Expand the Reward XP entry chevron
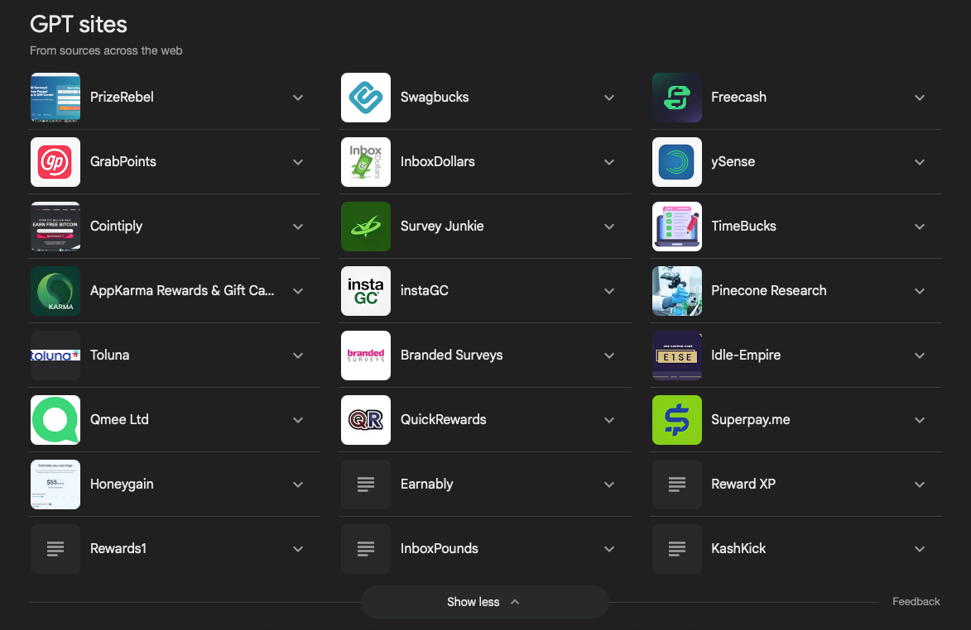Screen dimensions: 971x630 pos(920,484)
